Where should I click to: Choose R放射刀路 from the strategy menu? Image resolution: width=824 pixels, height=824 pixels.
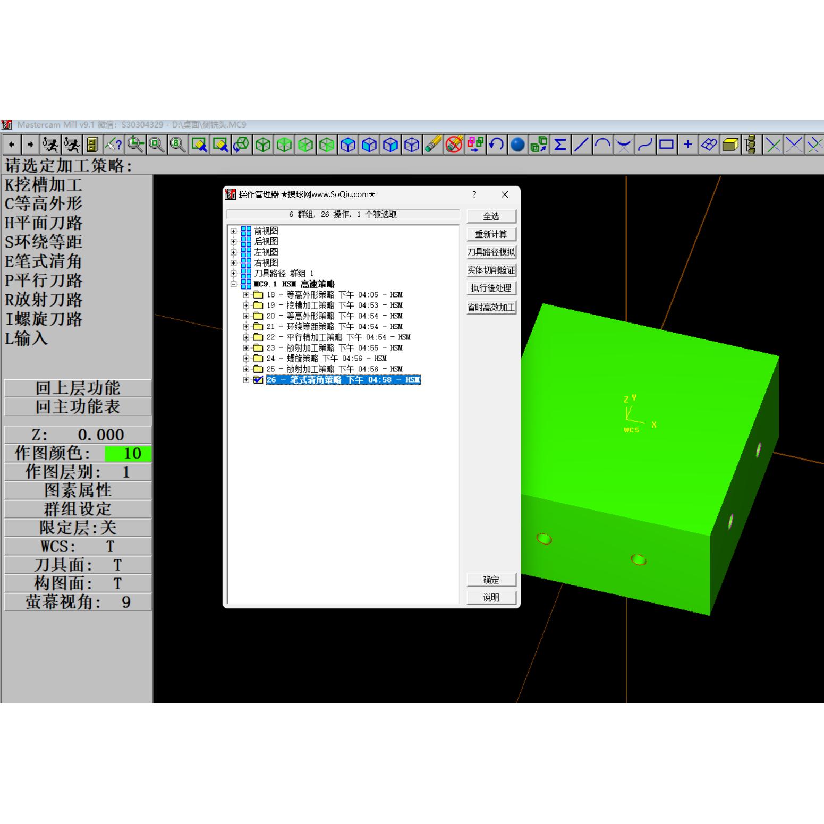[x=44, y=300]
